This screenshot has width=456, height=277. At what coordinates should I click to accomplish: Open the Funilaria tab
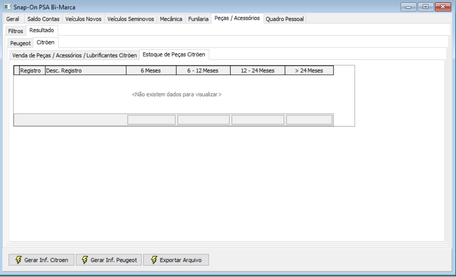[198, 19]
